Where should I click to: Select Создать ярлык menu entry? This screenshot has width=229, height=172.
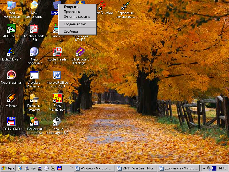pos(77,24)
